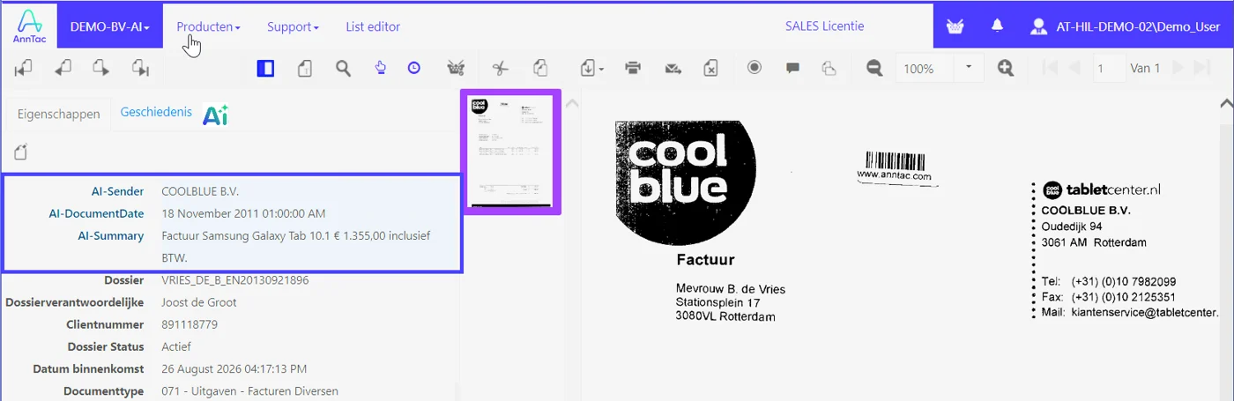This screenshot has width=1234, height=401.
Task: Click the Dossierverantwoordelijke label
Action: 75,302
